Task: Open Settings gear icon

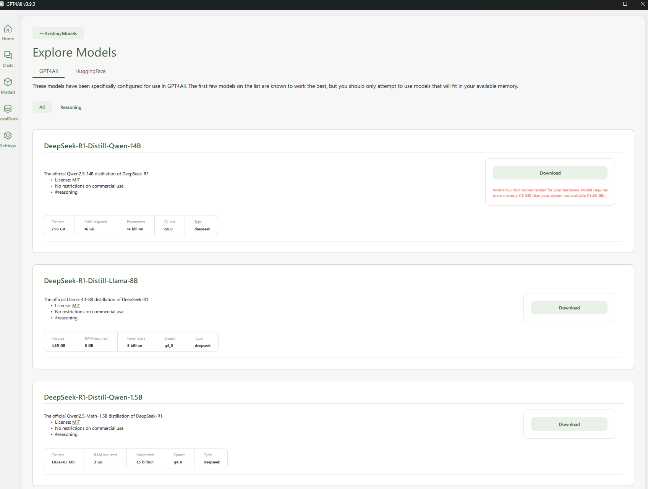Action: (x=8, y=136)
